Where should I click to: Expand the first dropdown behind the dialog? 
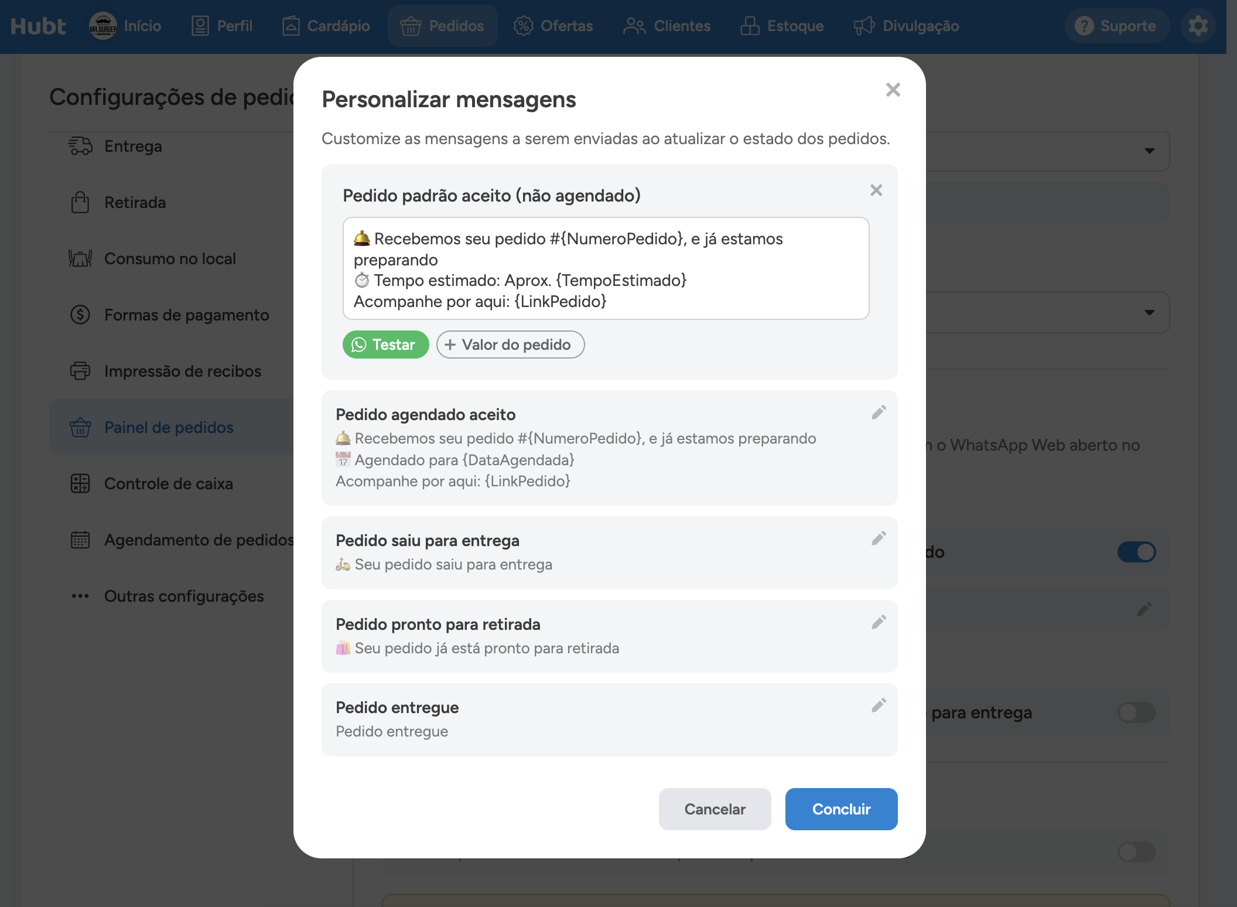coord(1149,151)
